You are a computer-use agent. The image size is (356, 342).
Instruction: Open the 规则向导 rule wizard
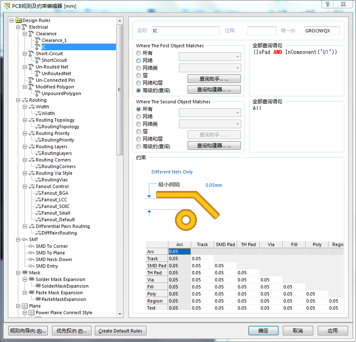click(x=28, y=331)
